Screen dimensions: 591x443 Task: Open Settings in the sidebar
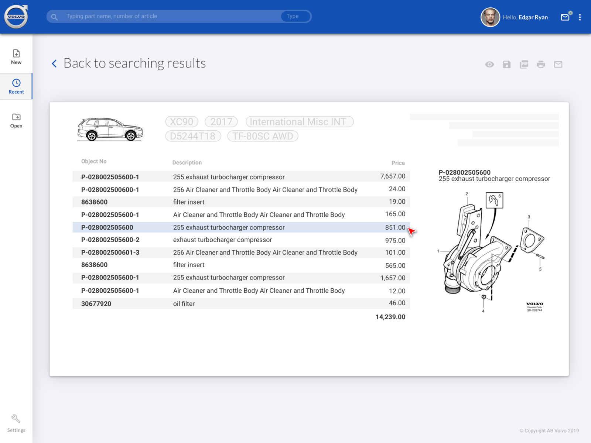(16, 423)
